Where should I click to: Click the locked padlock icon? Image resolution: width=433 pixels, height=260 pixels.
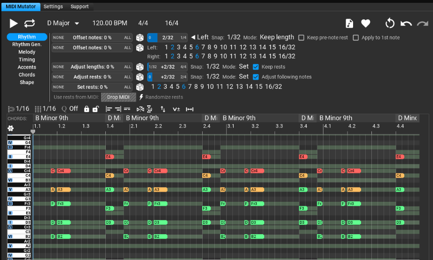click(x=87, y=109)
